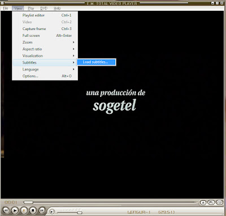The height and width of the screenshot is (216, 226).
Task: Click the eject/open file icon
Action: point(203,202)
